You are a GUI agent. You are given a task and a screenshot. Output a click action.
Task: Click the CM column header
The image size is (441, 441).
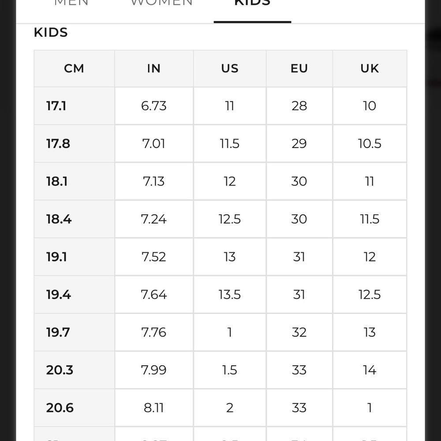[74, 68]
